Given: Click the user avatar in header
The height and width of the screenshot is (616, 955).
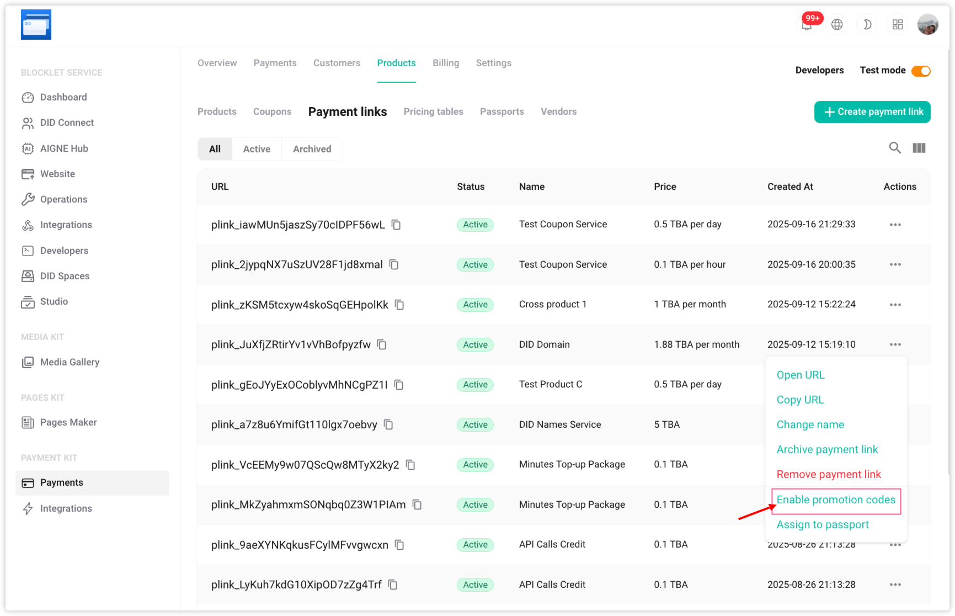Looking at the screenshot, I should click(927, 25).
